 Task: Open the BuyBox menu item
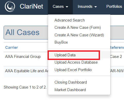[61, 42]
